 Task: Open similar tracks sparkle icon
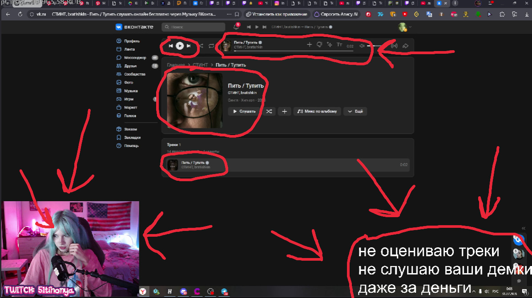[x=329, y=44]
